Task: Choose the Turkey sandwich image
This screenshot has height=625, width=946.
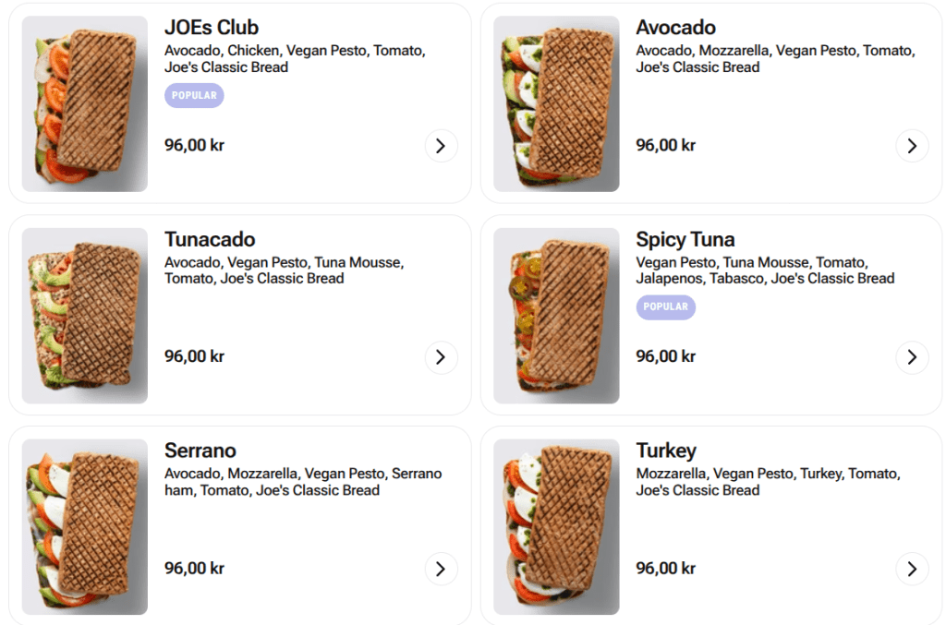Action: [556, 526]
